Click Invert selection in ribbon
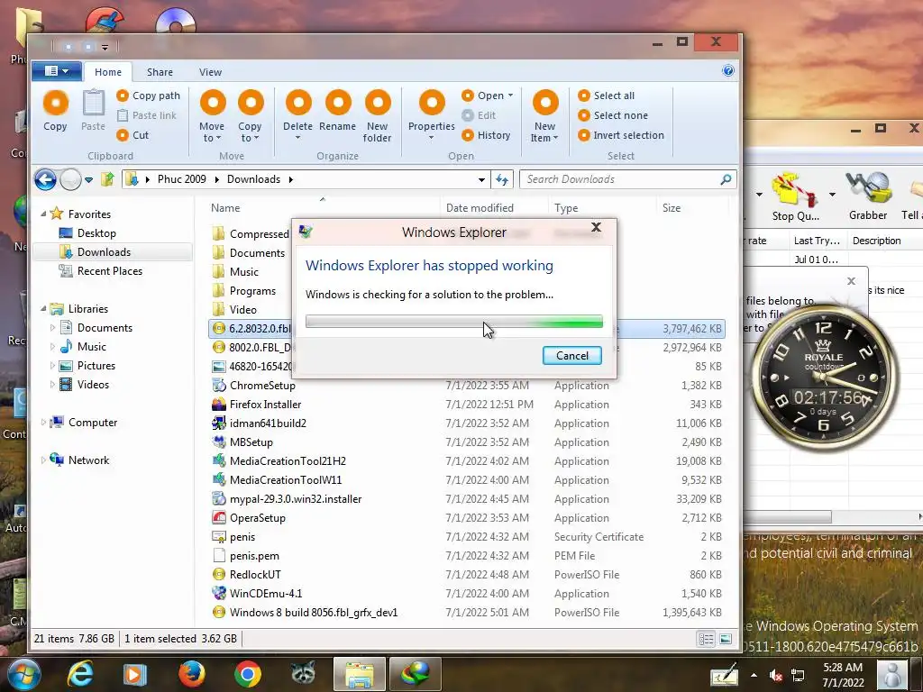 pyautogui.click(x=621, y=135)
